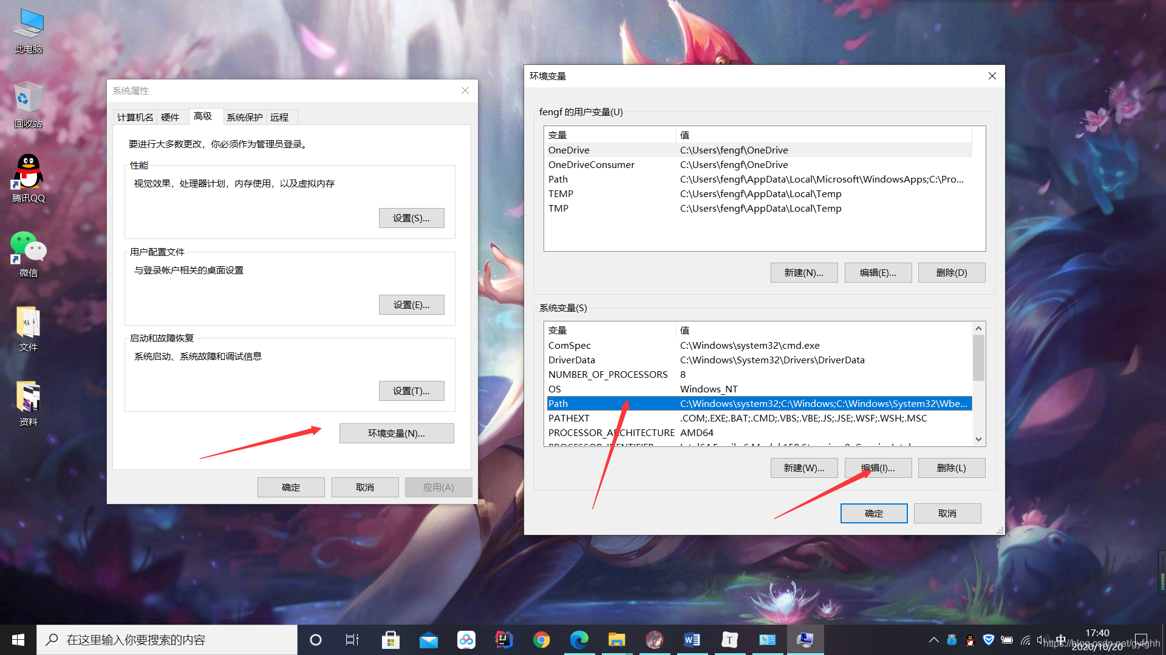Open IntelliJ IDEA from taskbar
This screenshot has width=1166, height=655.
(x=504, y=640)
